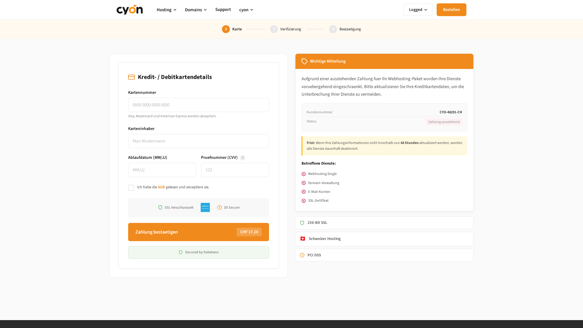Focus the Pruefnummer CVV field
Image resolution: width=583 pixels, height=328 pixels.
click(x=235, y=170)
